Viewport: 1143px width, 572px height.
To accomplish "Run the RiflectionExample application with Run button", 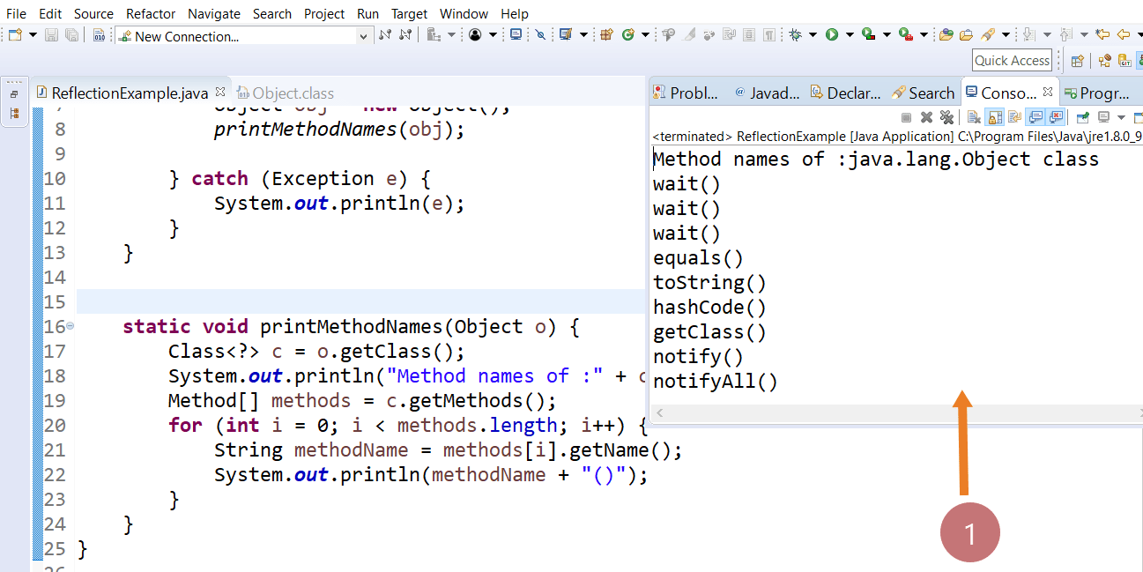I will tap(832, 33).
